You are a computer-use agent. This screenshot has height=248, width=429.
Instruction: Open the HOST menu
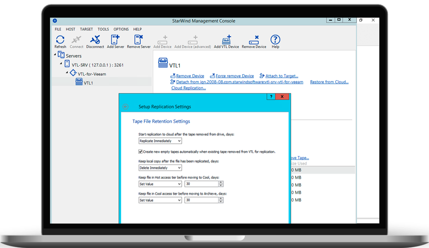click(70, 29)
